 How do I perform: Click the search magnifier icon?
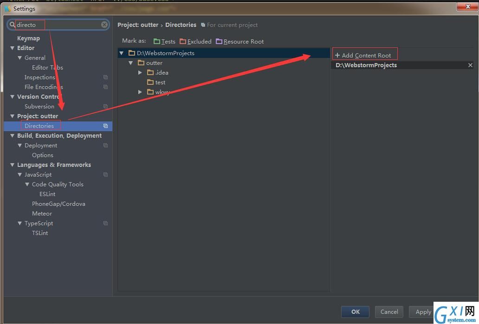click(12, 25)
